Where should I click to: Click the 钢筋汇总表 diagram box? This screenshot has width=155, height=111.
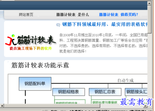pos(105,92)
